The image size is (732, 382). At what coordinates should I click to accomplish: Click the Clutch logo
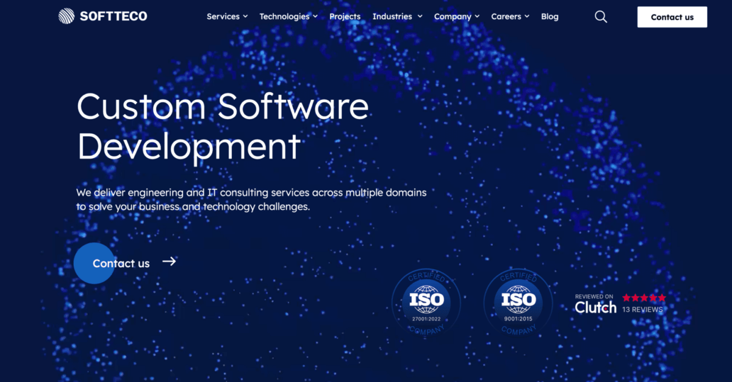click(595, 308)
